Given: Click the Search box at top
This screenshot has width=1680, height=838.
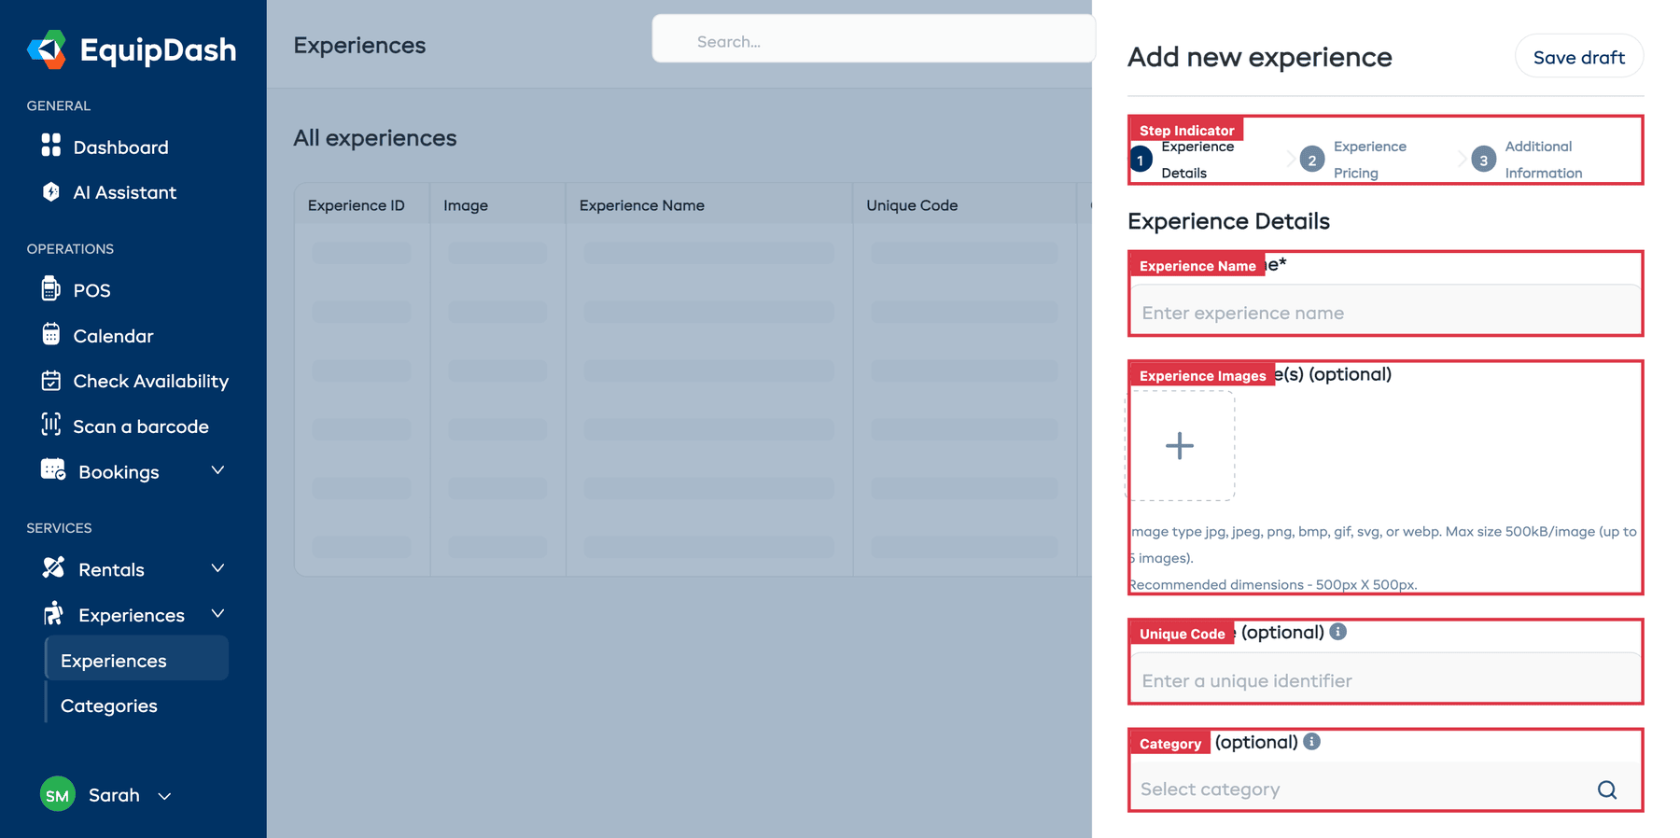Looking at the screenshot, I should tap(873, 41).
